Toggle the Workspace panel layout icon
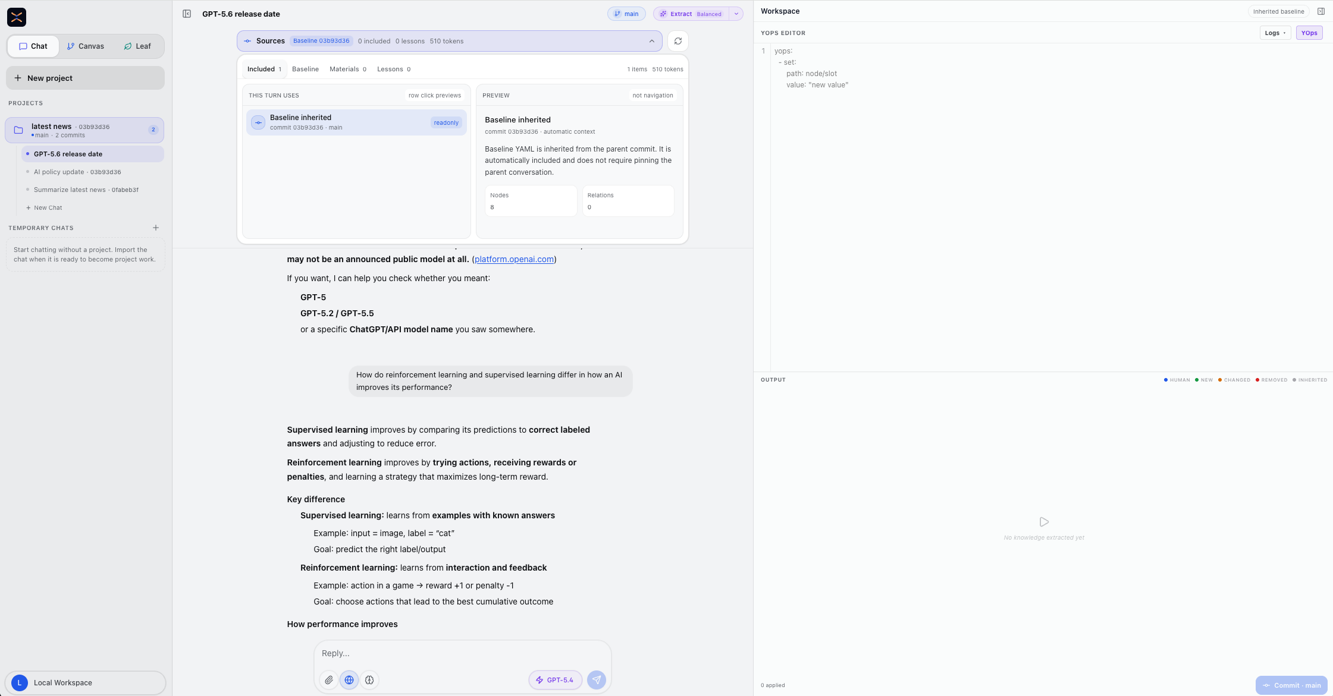The height and width of the screenshot is (696, 1333). (1321, 11)
